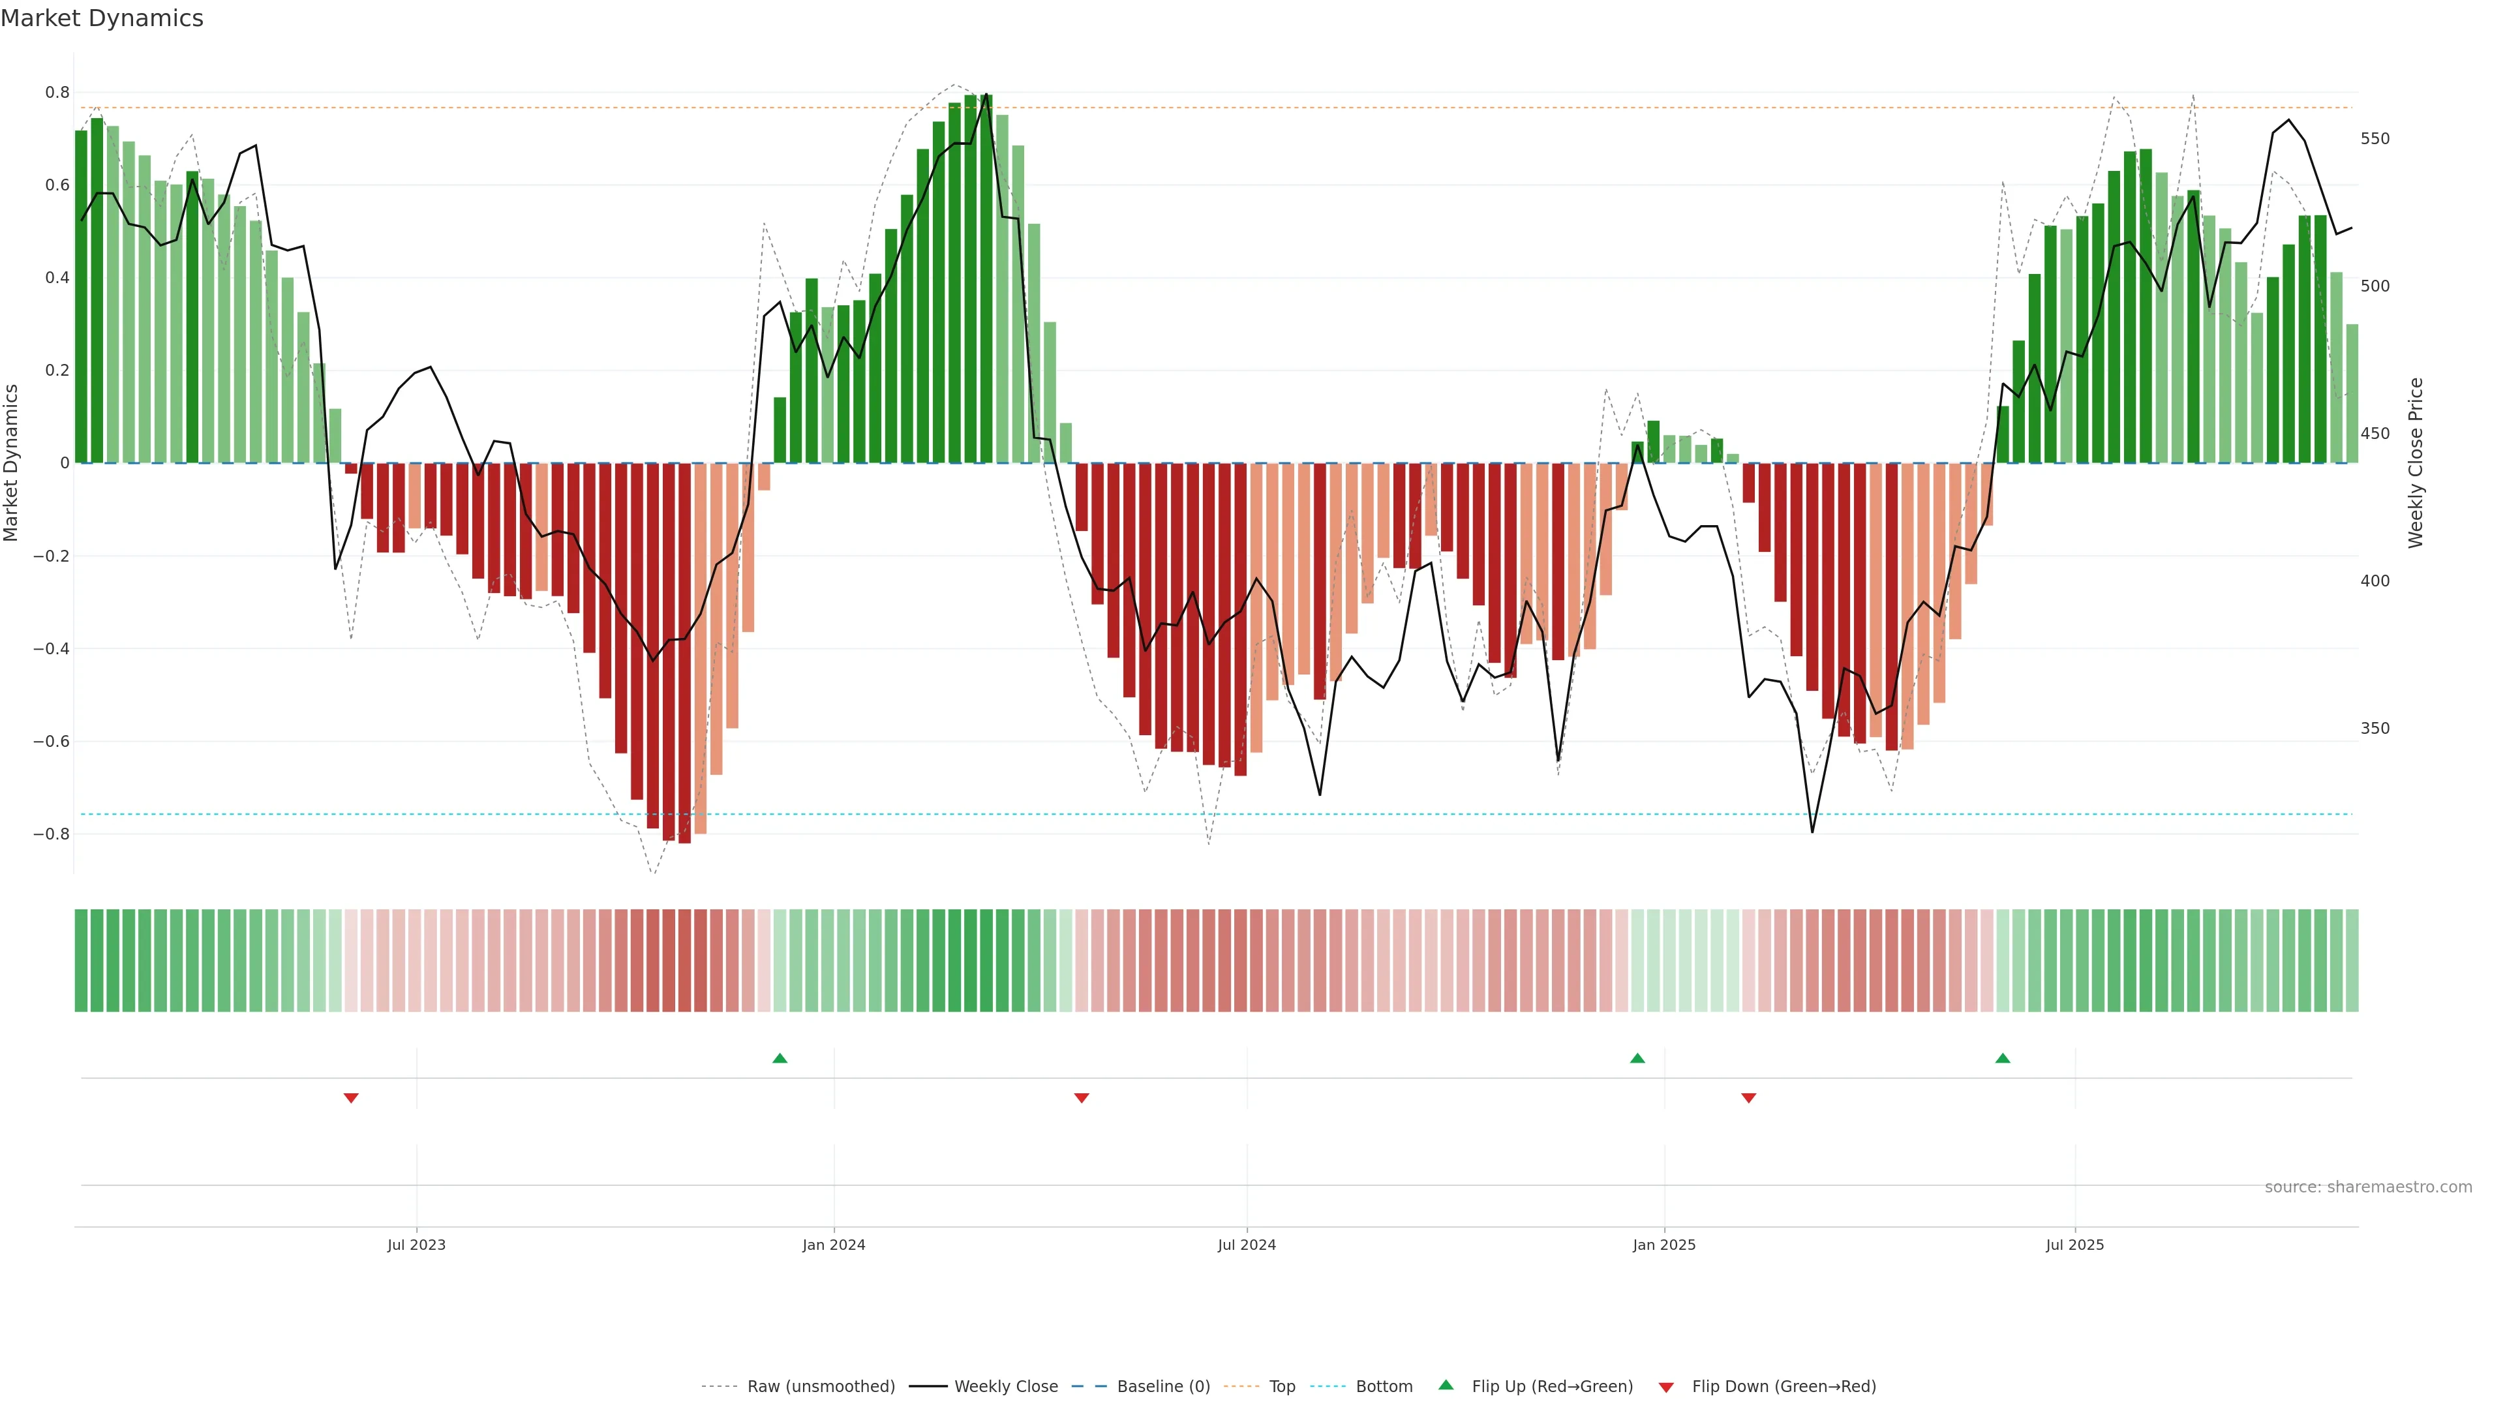Click the flip-down marker before Jul 2023
The height and width of the screenshot is (1409, 2505).
pyautogui.click(x=351, y=1098)
